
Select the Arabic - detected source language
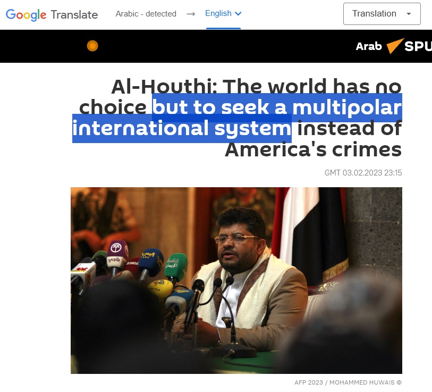(146, 14)
